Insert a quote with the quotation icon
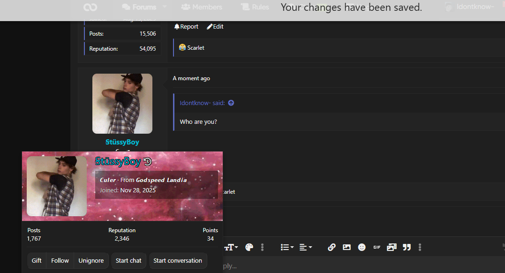505x273 pixels. (x=407, y=247)
